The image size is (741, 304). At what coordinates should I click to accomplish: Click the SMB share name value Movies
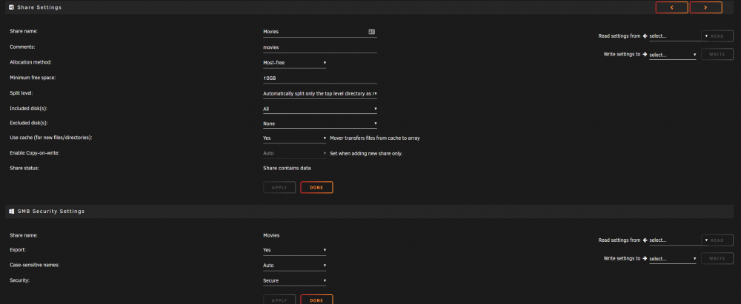(271, 235)
